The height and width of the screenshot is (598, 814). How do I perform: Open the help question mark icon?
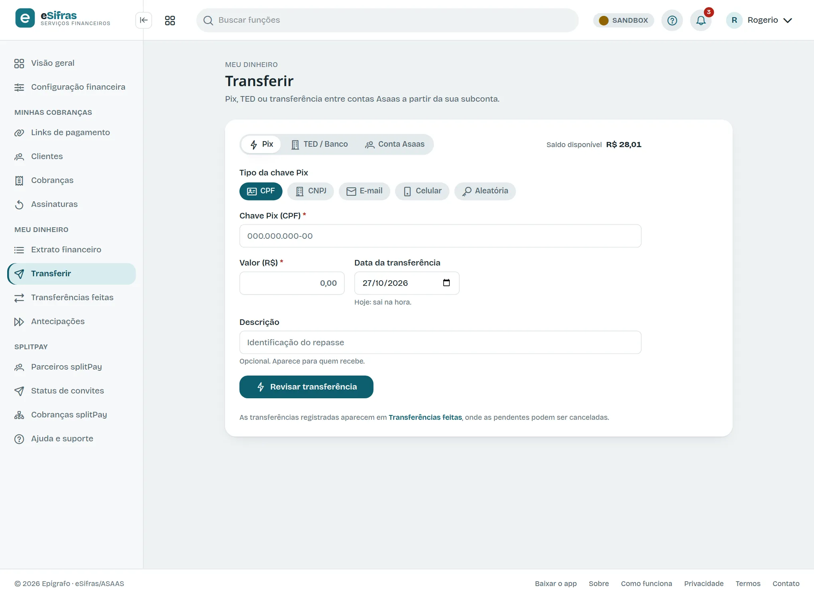(x=672, y=20)
